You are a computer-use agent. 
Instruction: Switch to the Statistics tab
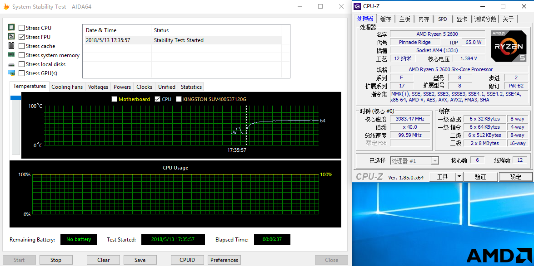(191, 87)
